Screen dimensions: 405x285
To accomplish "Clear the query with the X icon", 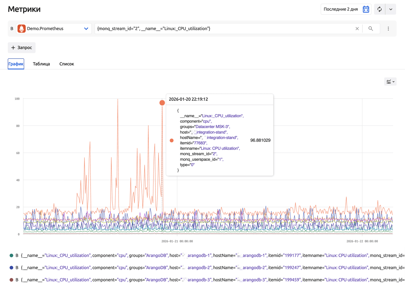I will click(357, 28).
